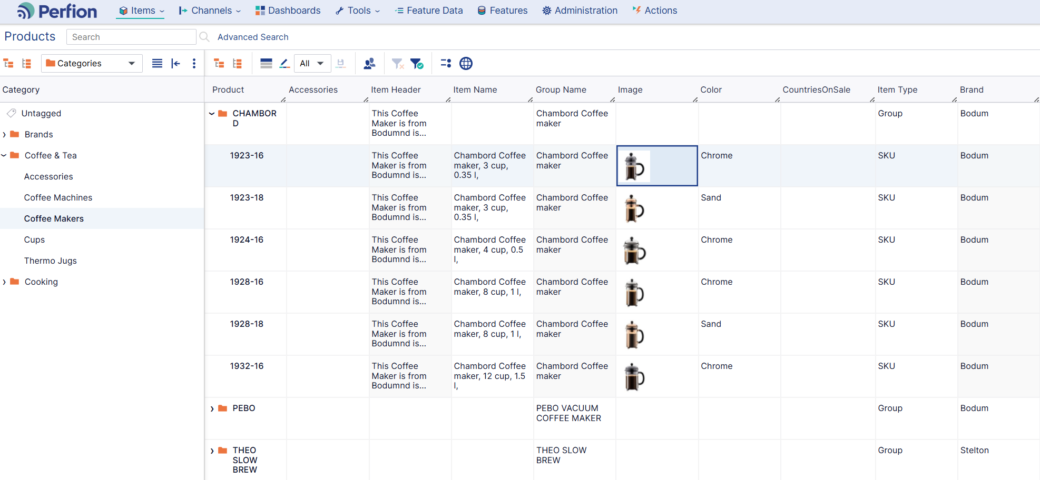This screenshot has width=1040, height=480.
Task: Click the Brand column header
Action: point(972,89)
